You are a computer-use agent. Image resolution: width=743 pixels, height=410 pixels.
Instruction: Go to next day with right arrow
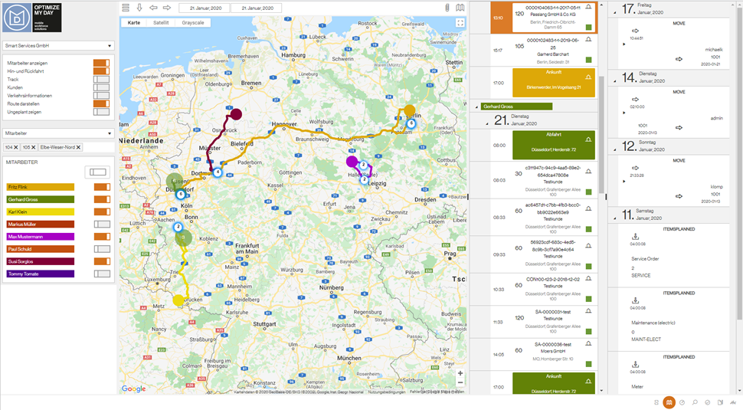click(x=166, y=8)
